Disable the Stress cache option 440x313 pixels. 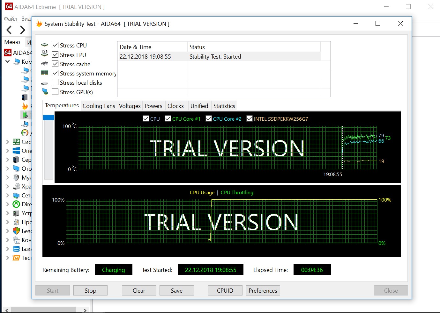click(55, 64)
